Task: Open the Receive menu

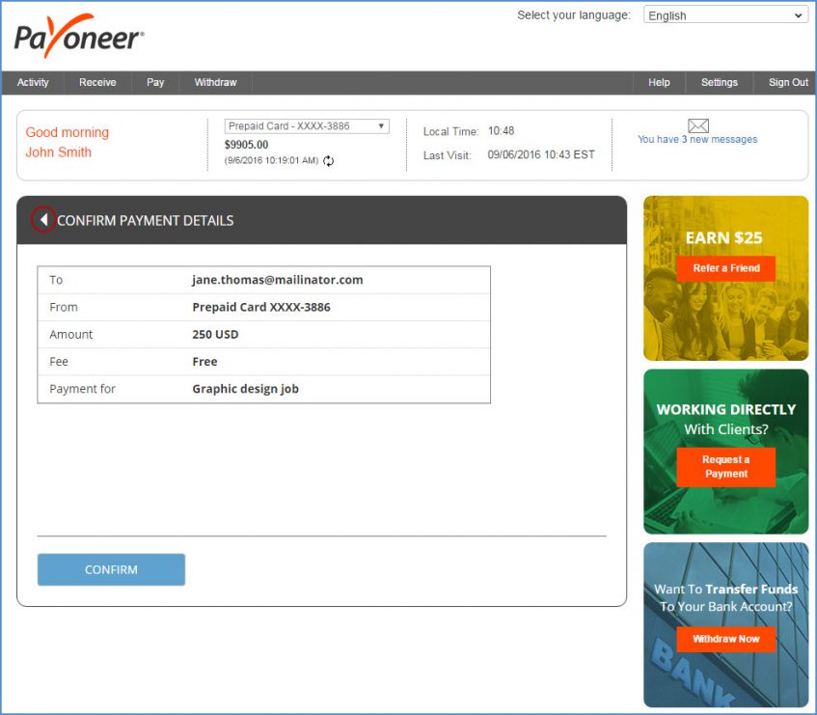Action: pyautogui.click(x=97, y=82)
